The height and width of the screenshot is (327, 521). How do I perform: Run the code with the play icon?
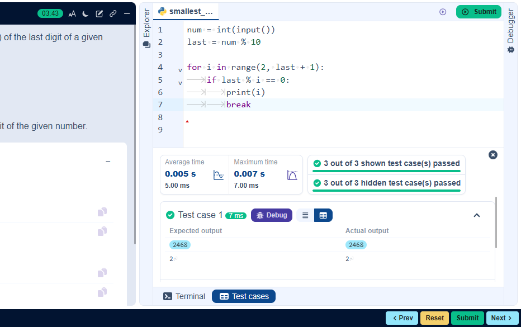(443, 12)
